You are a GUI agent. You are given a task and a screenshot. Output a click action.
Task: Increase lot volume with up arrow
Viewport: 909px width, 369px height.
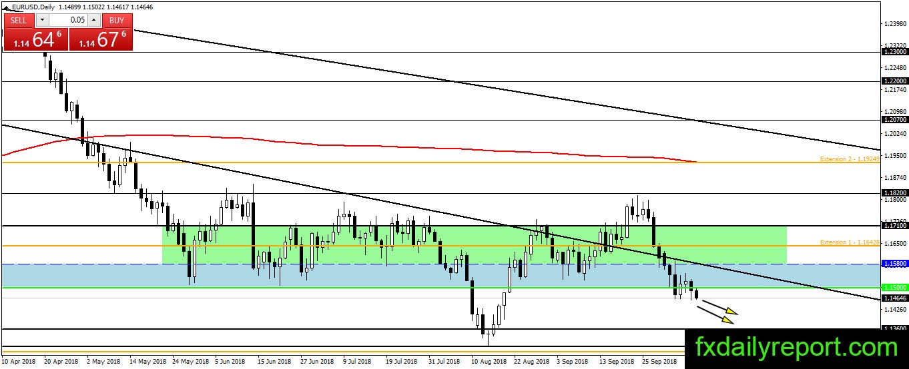pos(94,20)
